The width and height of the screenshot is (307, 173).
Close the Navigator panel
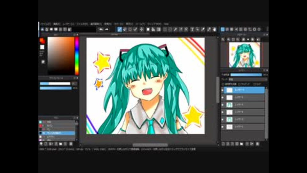click(x=267, y=35)
